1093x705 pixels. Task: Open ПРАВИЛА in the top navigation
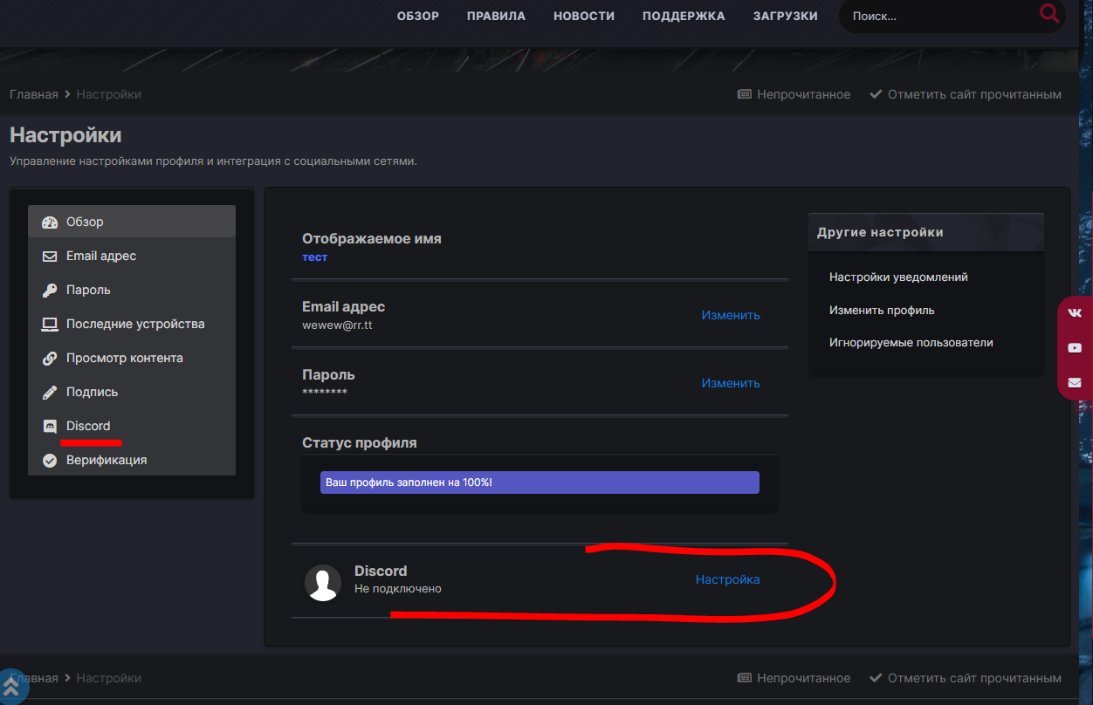(x=496, y=16)
